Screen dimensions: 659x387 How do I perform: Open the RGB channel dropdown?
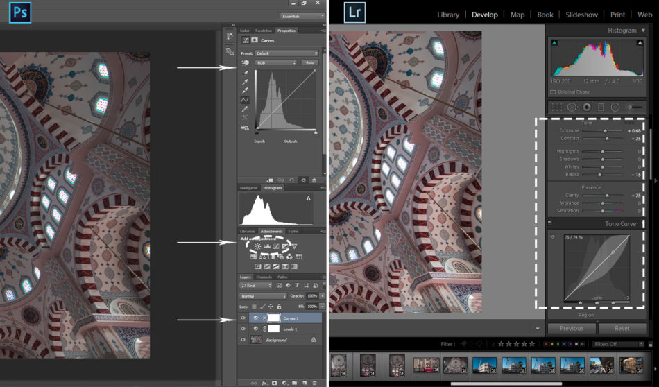coord(275,62)
